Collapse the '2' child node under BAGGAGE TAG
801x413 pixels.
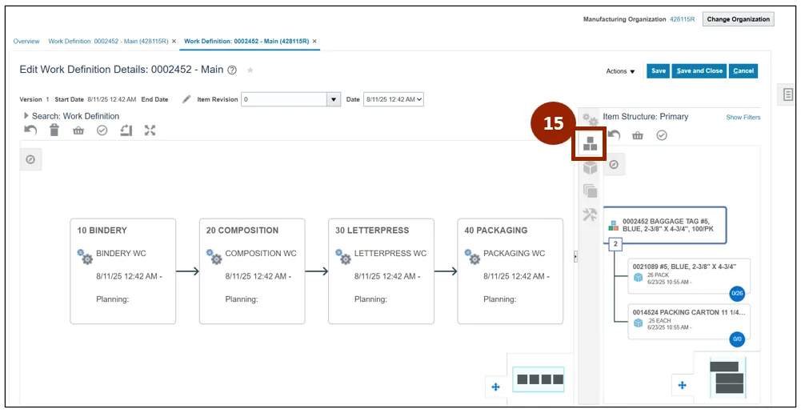point(615,244)
